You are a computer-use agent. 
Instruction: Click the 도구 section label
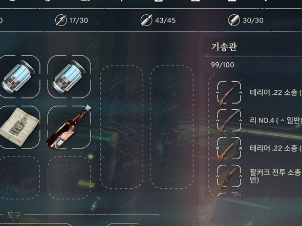[x=14, y=215]
